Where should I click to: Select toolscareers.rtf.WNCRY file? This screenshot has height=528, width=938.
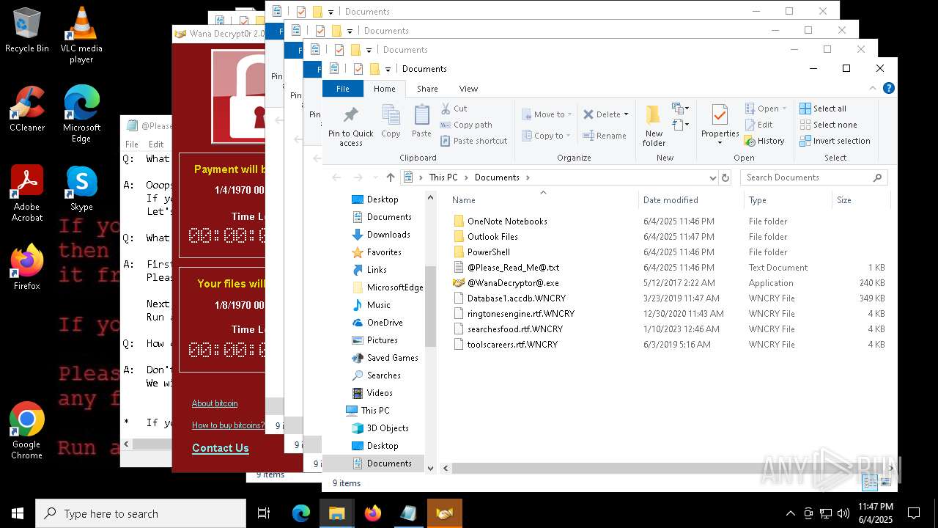coord(512,345)
